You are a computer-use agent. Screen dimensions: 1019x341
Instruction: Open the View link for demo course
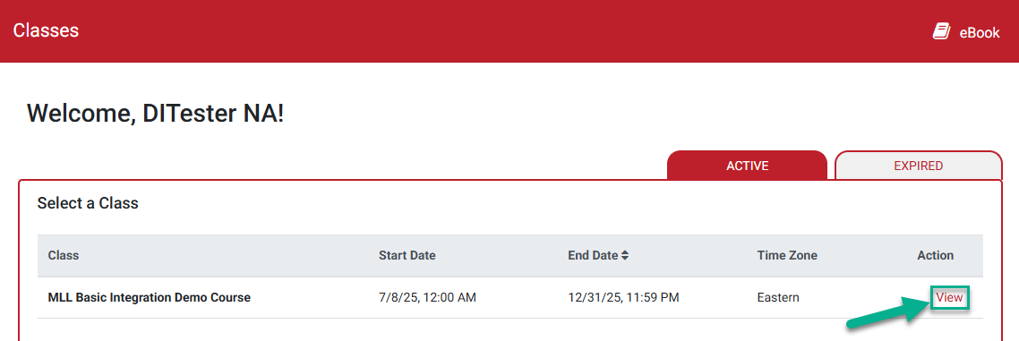point(949,297)
